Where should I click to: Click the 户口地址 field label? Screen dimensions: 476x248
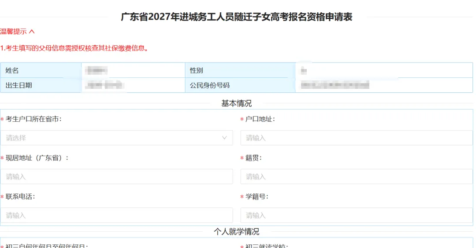[x=260, y=119]
